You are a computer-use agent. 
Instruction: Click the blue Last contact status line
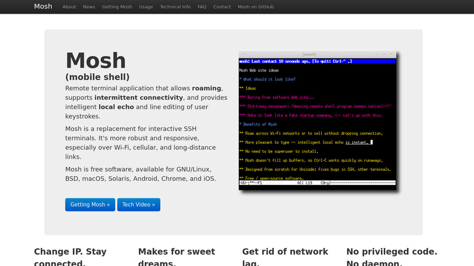[x=317, y=61]
